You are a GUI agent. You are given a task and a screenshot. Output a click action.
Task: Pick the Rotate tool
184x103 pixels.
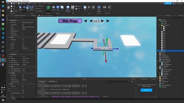(32, 8)
